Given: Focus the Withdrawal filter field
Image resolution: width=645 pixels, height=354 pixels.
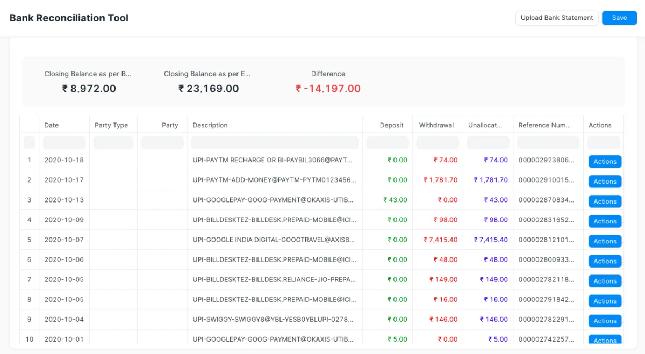Looking at the screenshot, I should 438,142.
